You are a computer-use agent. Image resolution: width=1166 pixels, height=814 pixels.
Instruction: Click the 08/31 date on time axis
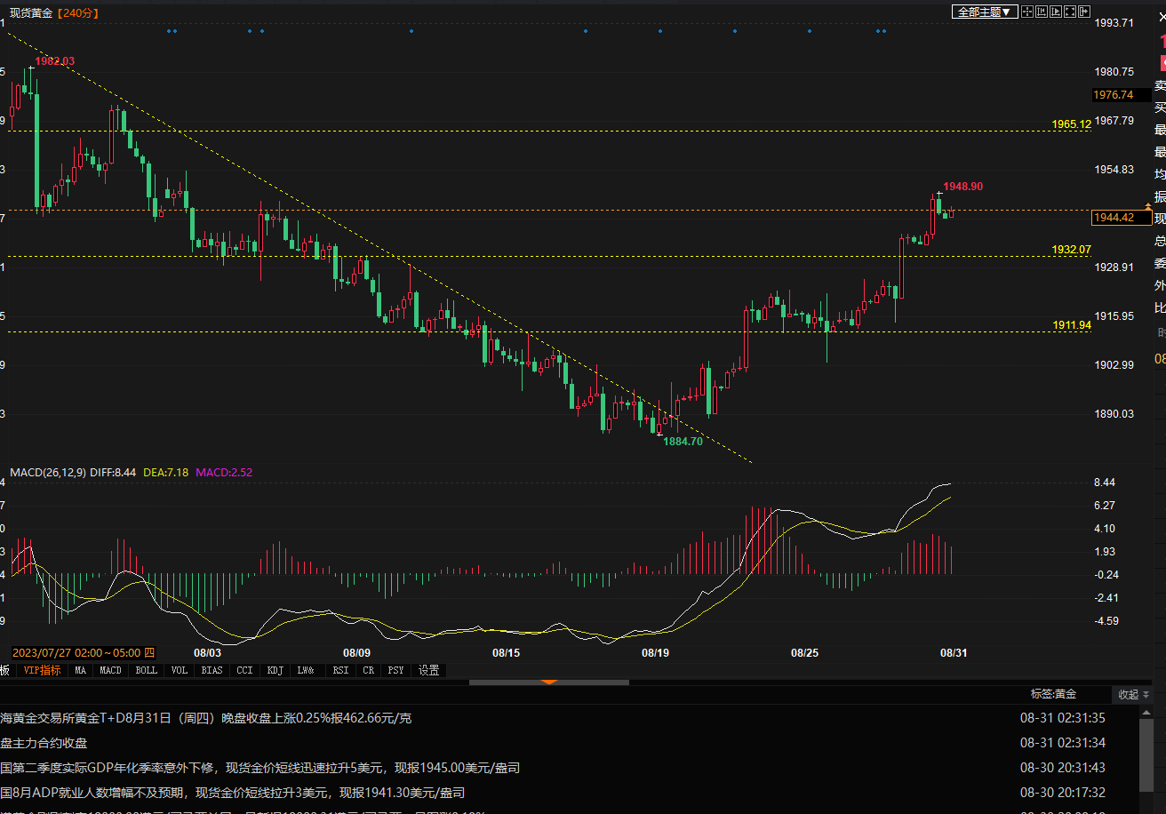pos(954,652)
